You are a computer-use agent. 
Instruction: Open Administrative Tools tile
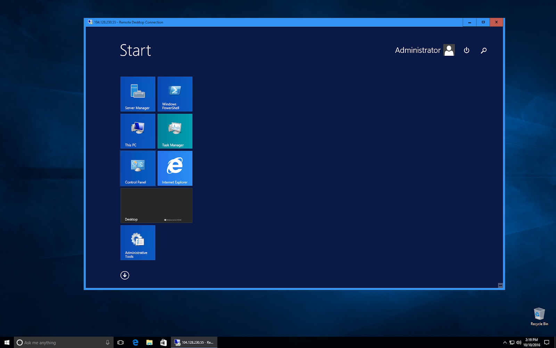pyautogui.click(x=138, y=243)
